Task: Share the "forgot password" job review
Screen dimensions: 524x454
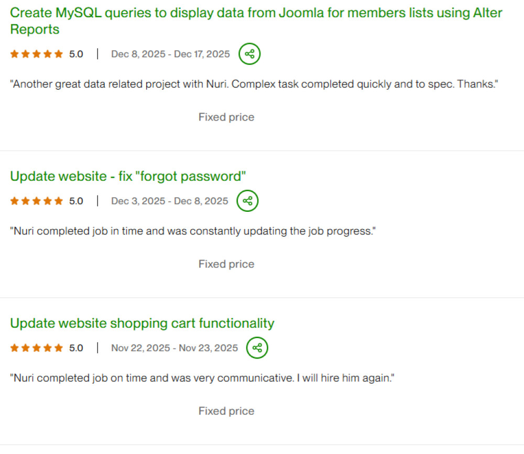Action: pos(248,201)
